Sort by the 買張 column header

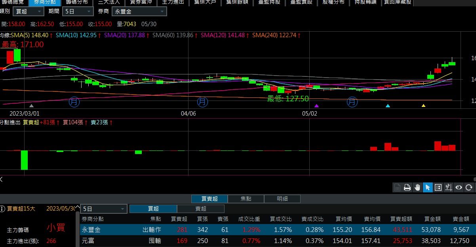[202, 219]
